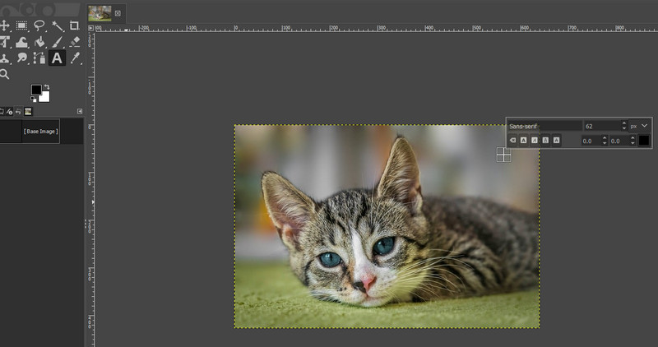
Task: Select the Move tool
Action: [4, 25]
